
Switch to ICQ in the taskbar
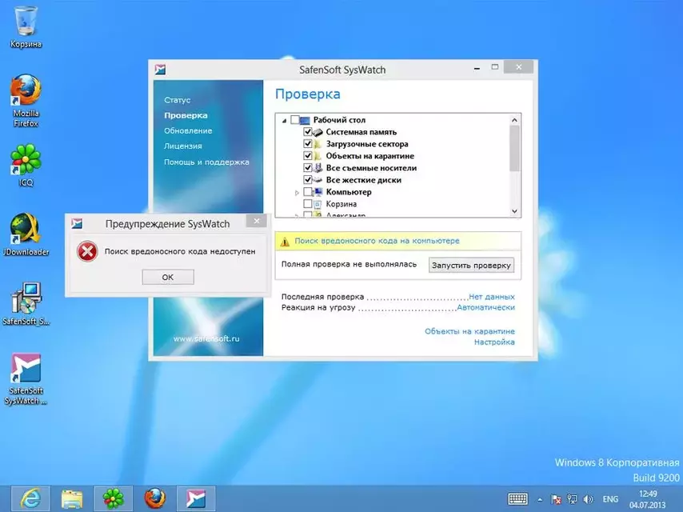113,498
